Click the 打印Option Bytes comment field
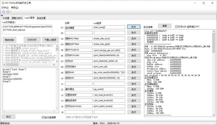The width and height of the screenshot is (217, 125). point(79,106)
